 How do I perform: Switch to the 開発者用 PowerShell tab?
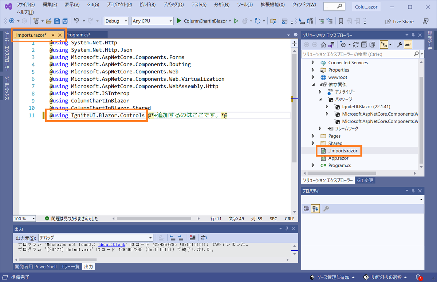[x=36, y=267]
